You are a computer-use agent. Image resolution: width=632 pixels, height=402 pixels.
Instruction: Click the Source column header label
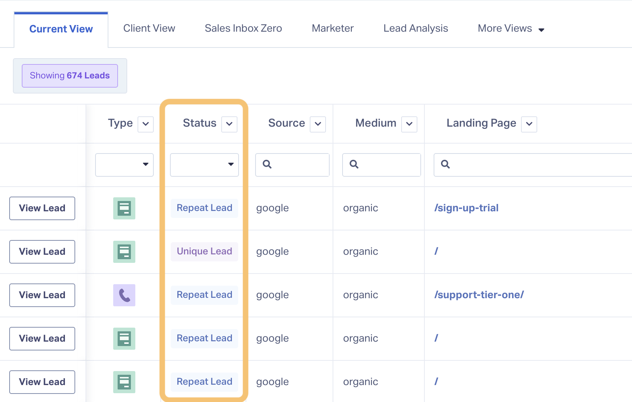click(x=287, y=123)
